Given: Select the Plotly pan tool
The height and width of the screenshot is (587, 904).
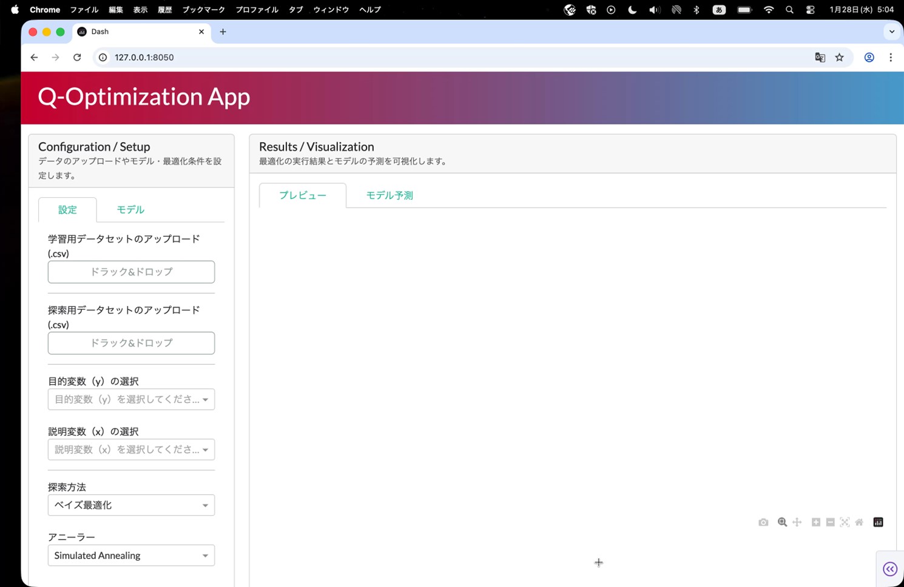Looking at the screenshot, I should coord(797,523).
